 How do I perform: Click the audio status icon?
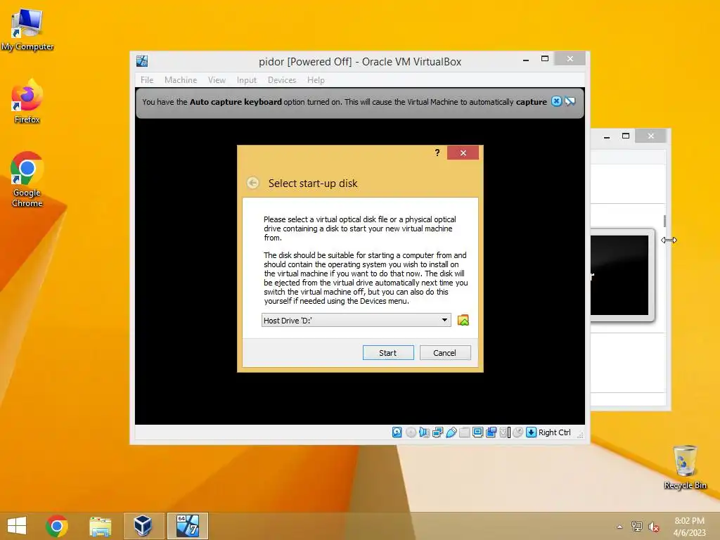(x=424, y=432)
